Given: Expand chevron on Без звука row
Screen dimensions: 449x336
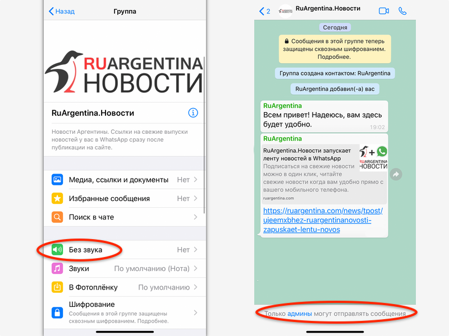Looking at the screenshot, I should click(x=195, y=250).
